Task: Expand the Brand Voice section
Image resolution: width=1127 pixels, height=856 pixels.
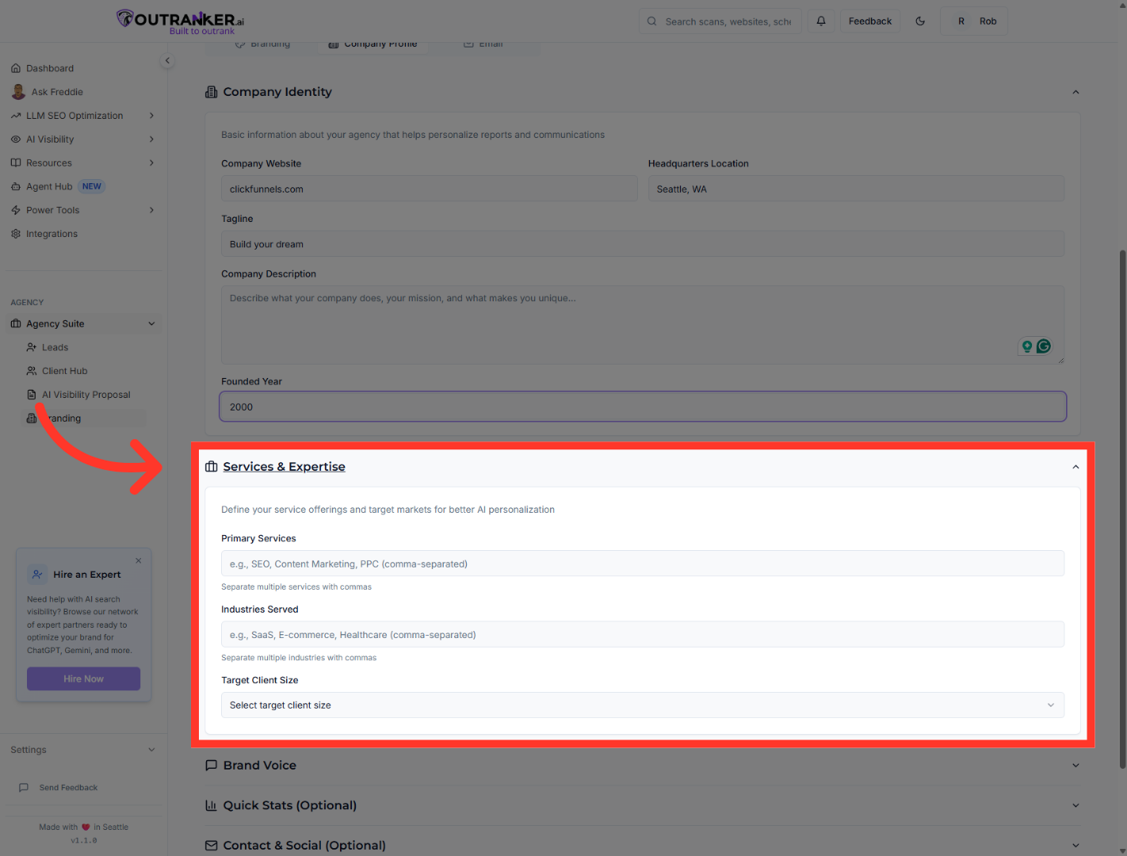Action: coord(643,766)
